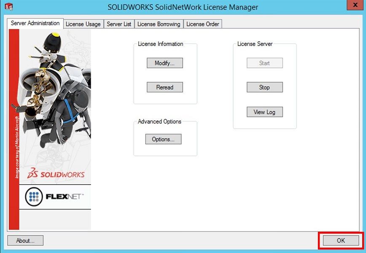
Task: Click the greyed-out Start server button
Action: (264, 63)
